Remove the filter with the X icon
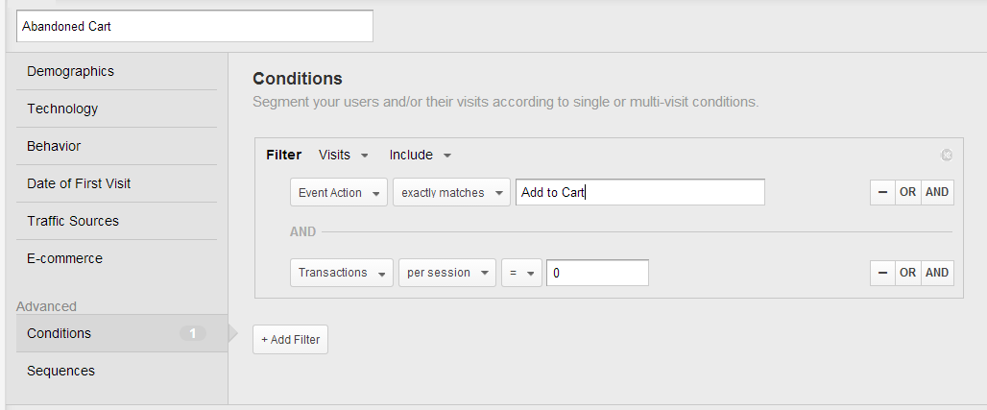The image size is (987, 410). click(946, 155)
